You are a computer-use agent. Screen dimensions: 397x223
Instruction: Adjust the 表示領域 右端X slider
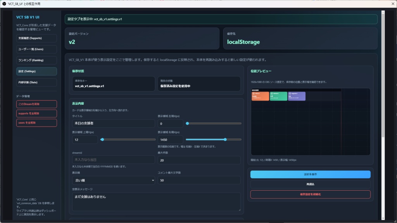[214, 139]
